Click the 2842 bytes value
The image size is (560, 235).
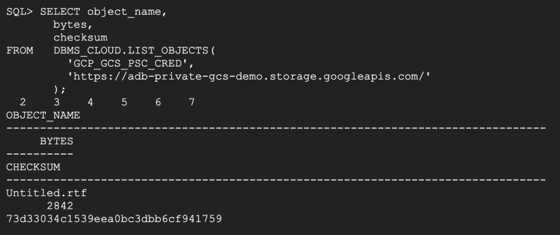(60, 206)
